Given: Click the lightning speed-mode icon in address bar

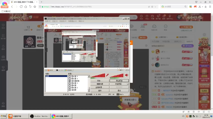Looking at the screenshot, I should 149,7.
